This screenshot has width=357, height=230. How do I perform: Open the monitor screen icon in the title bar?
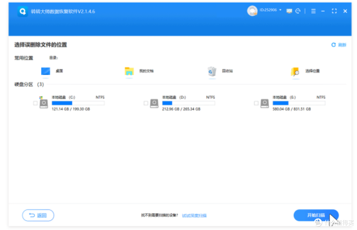pyautogui.click(x=289, y=11)
